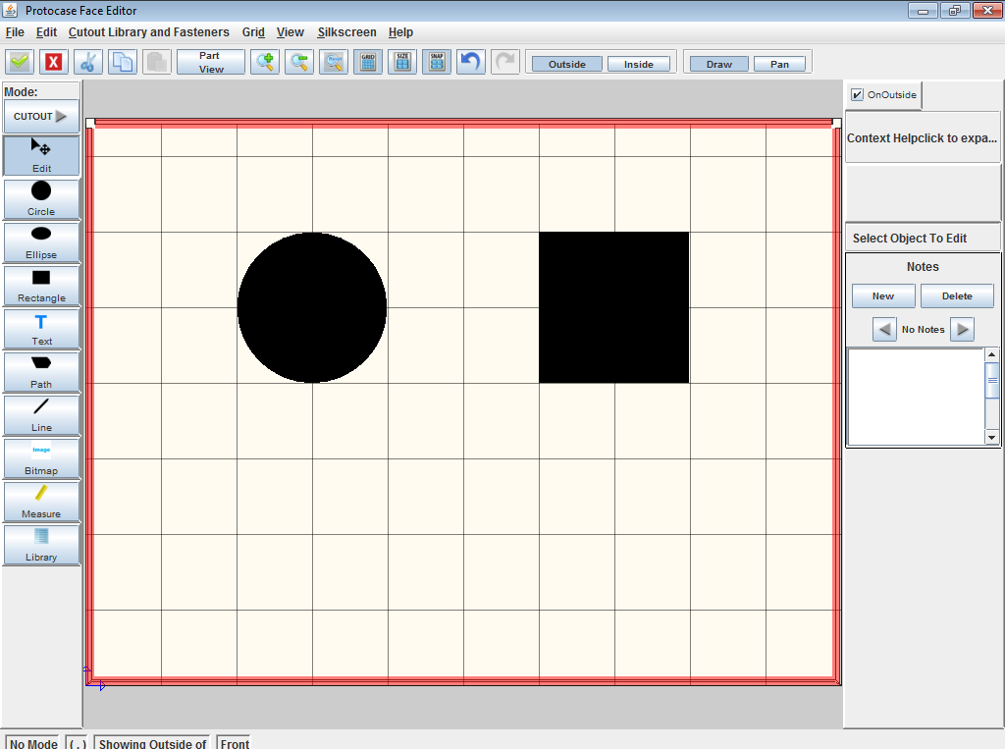
Task: Click the 'No Notes' label
Action: (923, 330)
